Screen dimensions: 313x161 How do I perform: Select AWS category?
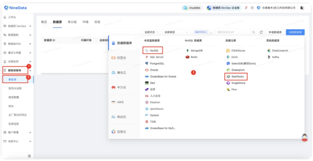(124, 102)
